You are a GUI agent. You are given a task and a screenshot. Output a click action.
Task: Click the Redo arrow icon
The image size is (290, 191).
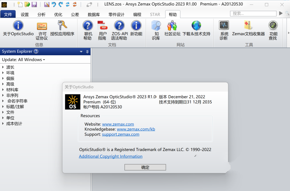[61, 4]
